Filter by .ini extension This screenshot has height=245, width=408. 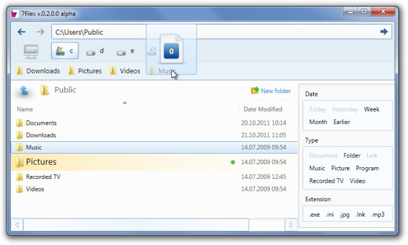point(329,215)
